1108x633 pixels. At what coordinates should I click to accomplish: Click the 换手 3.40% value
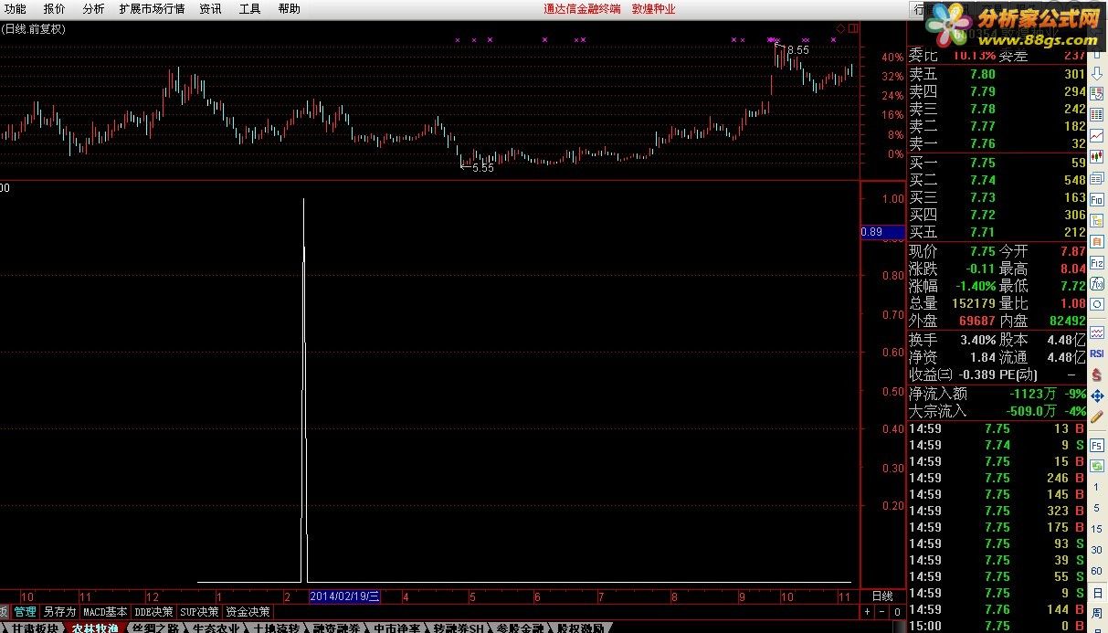tap(977, 339)
